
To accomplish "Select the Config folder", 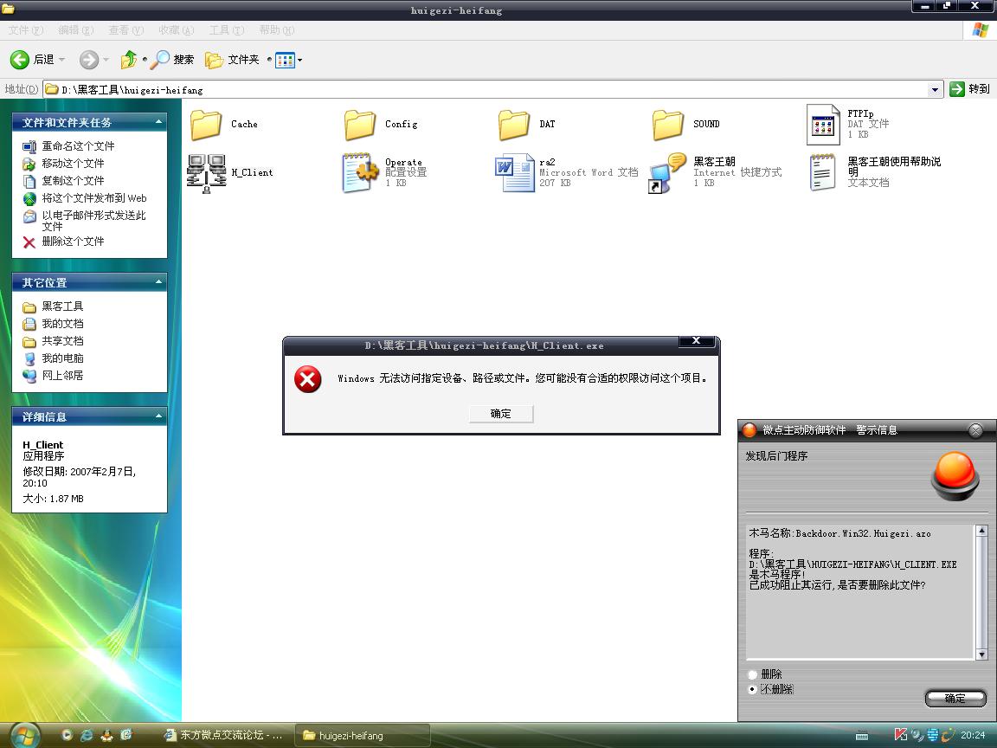I will click(380, 124).
